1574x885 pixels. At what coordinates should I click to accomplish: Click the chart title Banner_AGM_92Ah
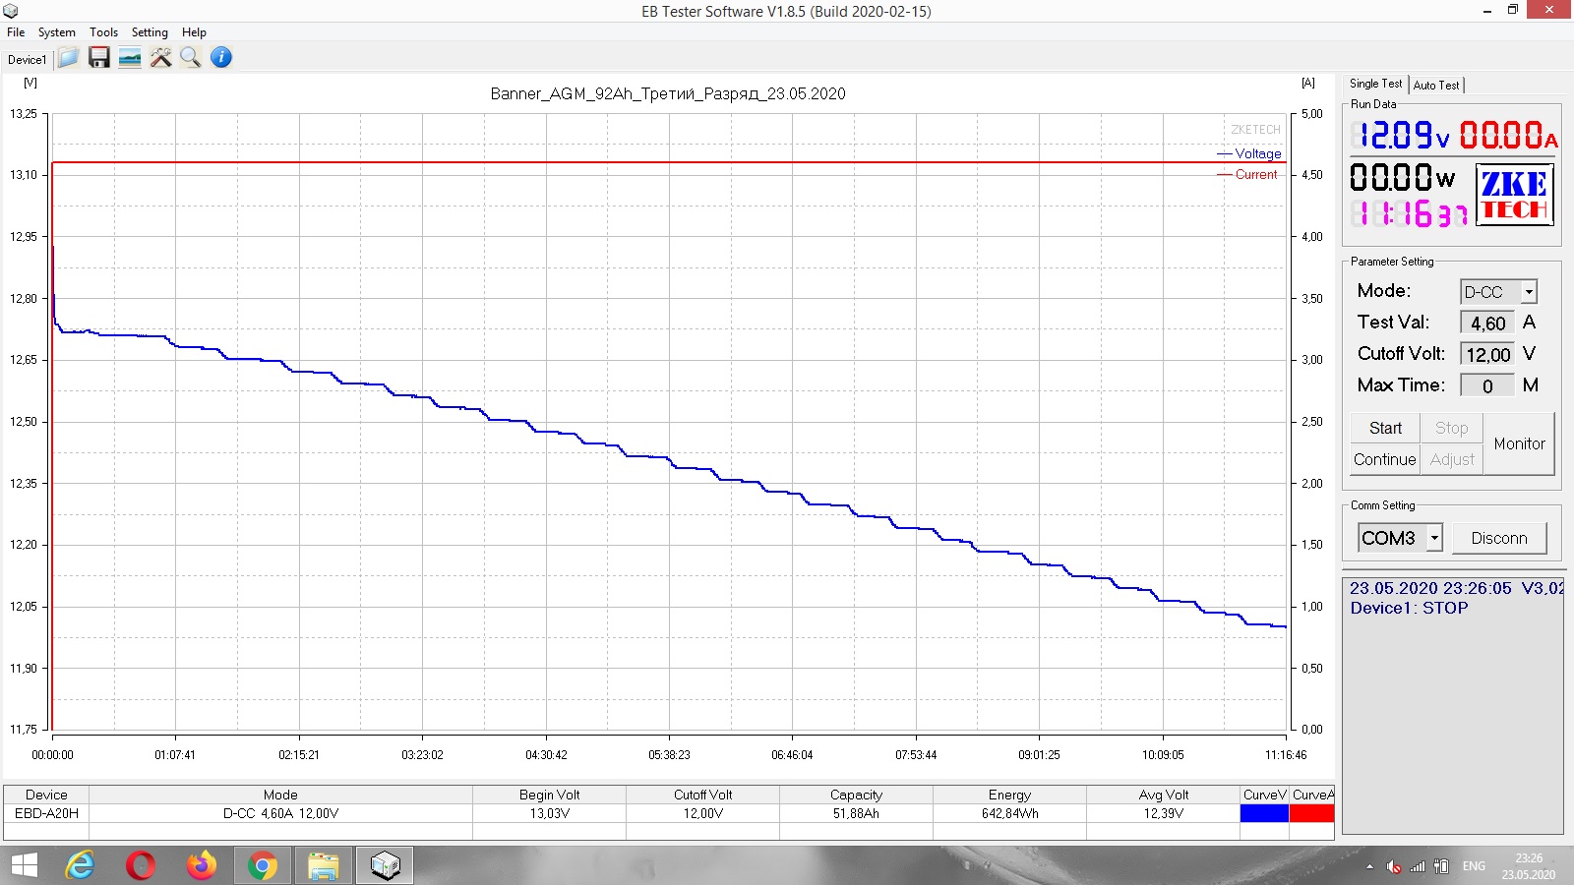point(668,93)
